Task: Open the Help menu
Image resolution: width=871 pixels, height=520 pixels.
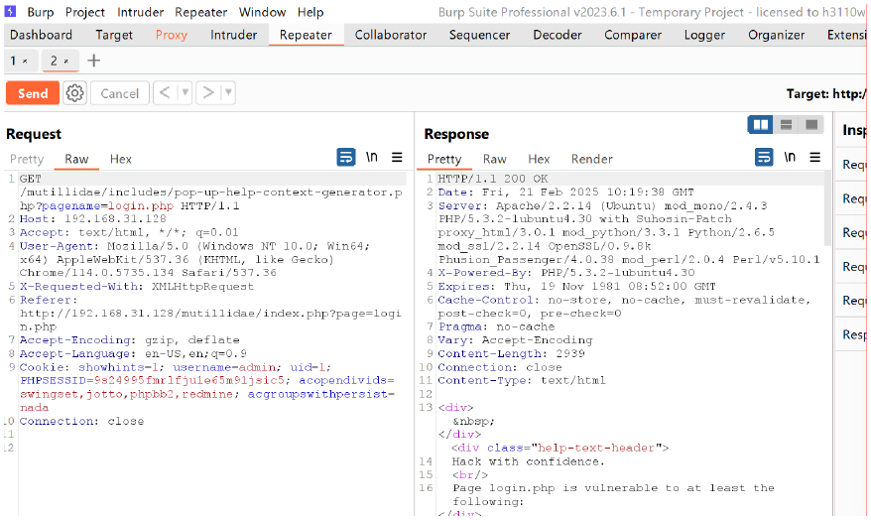Action: click(311, 12)
